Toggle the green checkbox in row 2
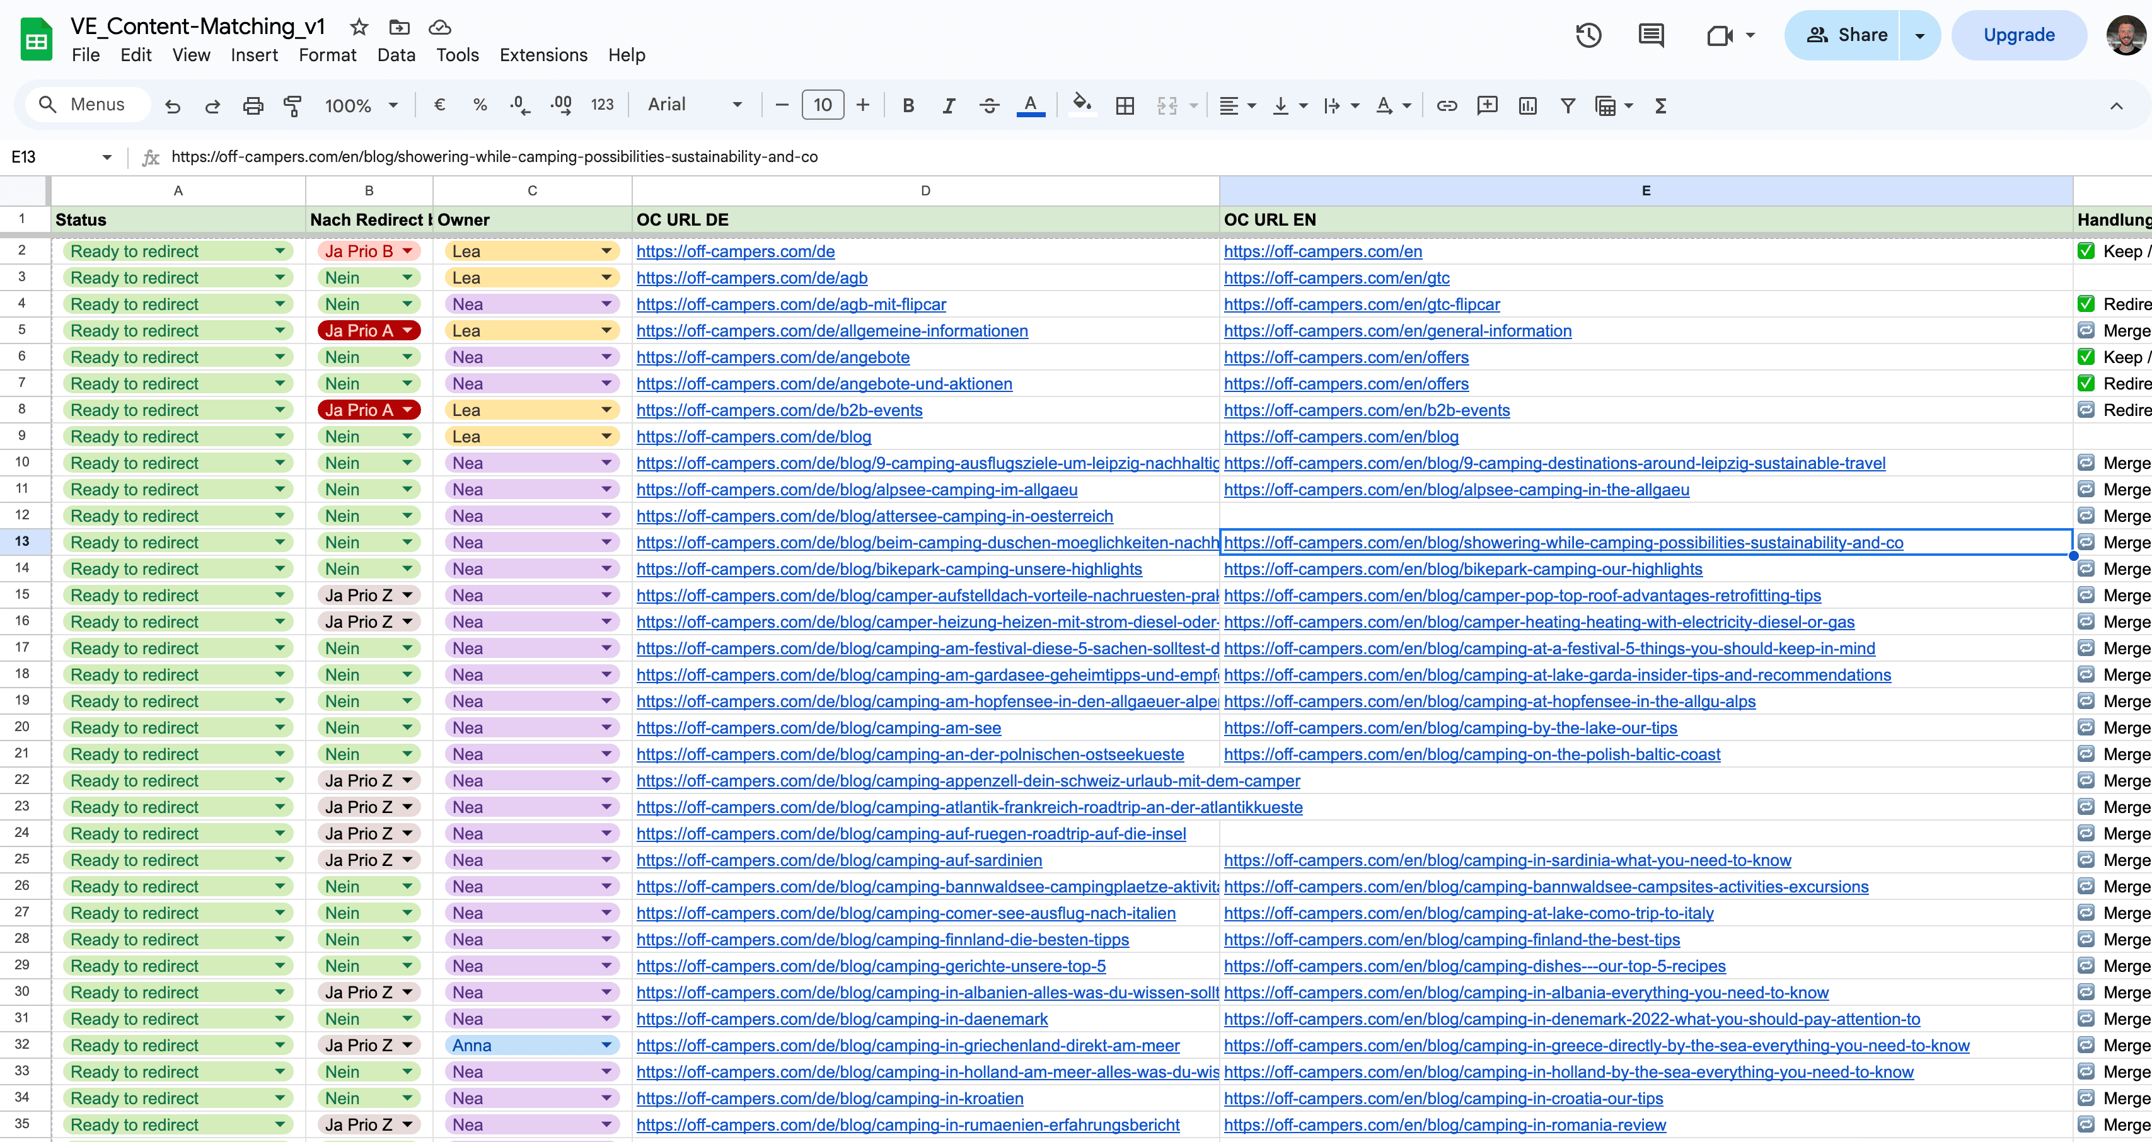2152x1142 pixels. [2086, 251]
